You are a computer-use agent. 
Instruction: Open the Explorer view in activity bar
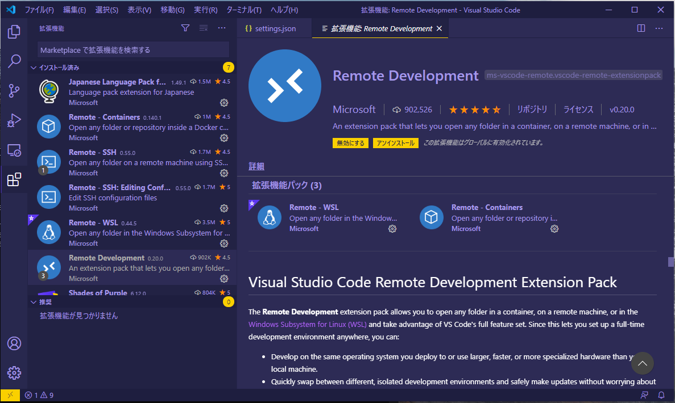tap(14, 31)
